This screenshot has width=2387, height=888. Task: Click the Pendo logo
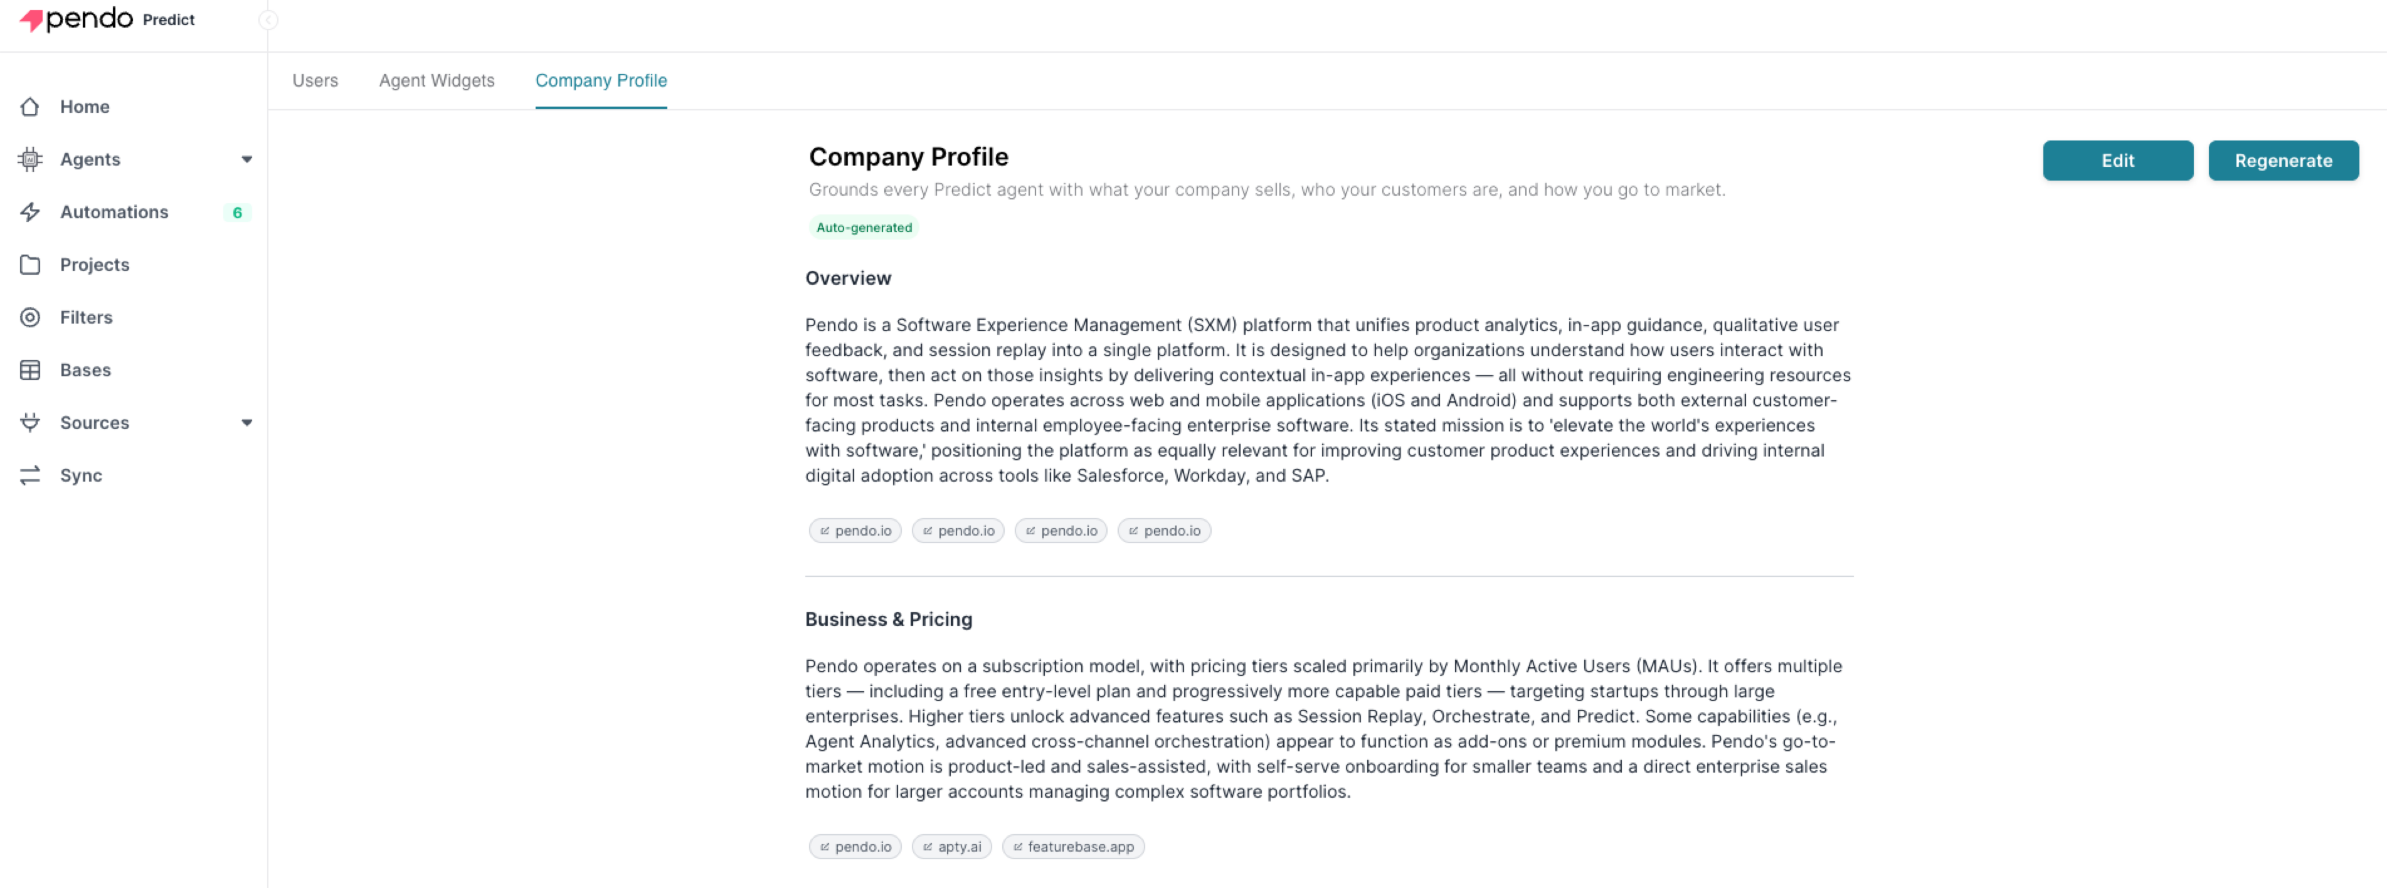(77, 19)
